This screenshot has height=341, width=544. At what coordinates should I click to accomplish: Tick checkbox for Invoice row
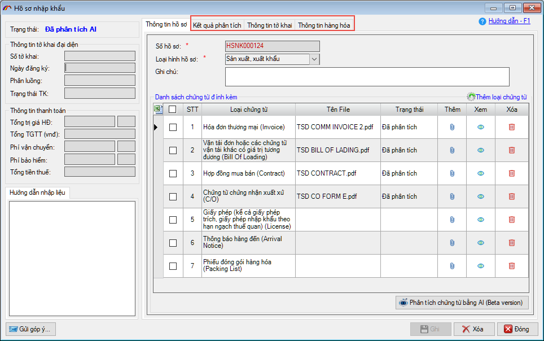pos(173,127)
